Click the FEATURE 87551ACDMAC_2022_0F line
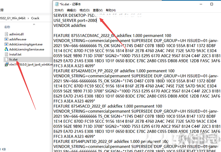Screen dimensions: 221x152 coord(112,36)
